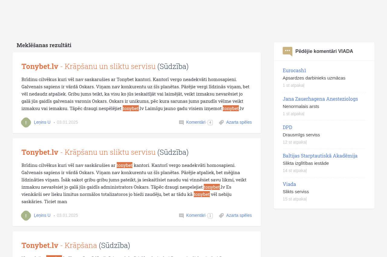Open first Tonybet.lv Krāpšanu un sliktu servisu complaint

105,66
